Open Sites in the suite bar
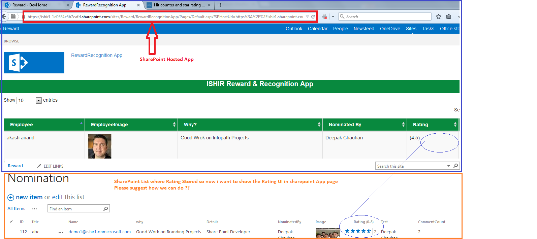The width and height of the screenshot is (537, 239). coord(411,29)
